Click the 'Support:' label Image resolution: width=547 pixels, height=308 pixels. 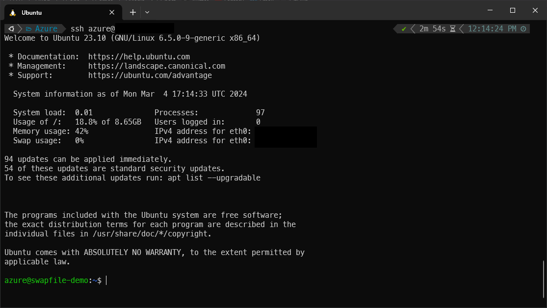(35, 76)
